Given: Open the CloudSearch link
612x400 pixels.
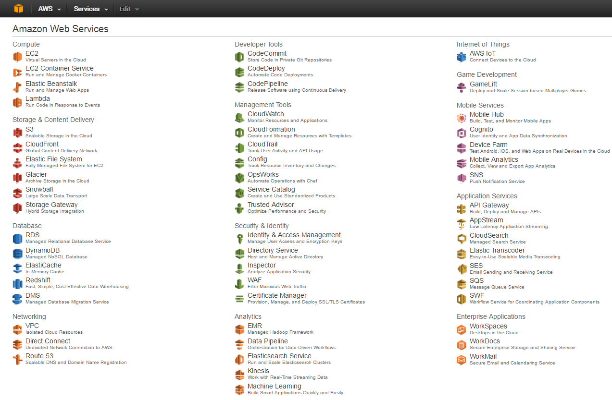Looking at the screenshot, I should (x=489, y=235).
